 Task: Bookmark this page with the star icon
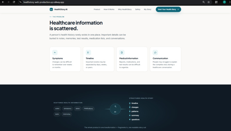point(209,2)
